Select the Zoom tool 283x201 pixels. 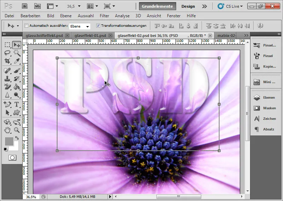17,130
